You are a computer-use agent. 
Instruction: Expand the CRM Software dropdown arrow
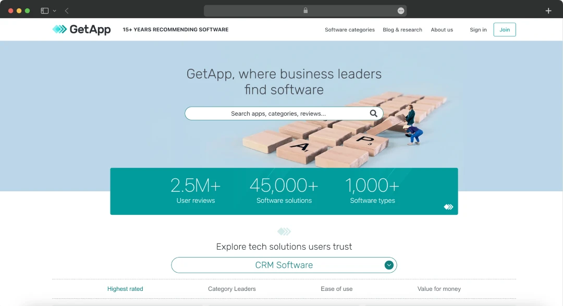pyautogui.click(x=389, y=265)
